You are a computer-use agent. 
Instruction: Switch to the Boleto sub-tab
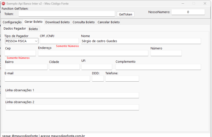tap(33, 29)
